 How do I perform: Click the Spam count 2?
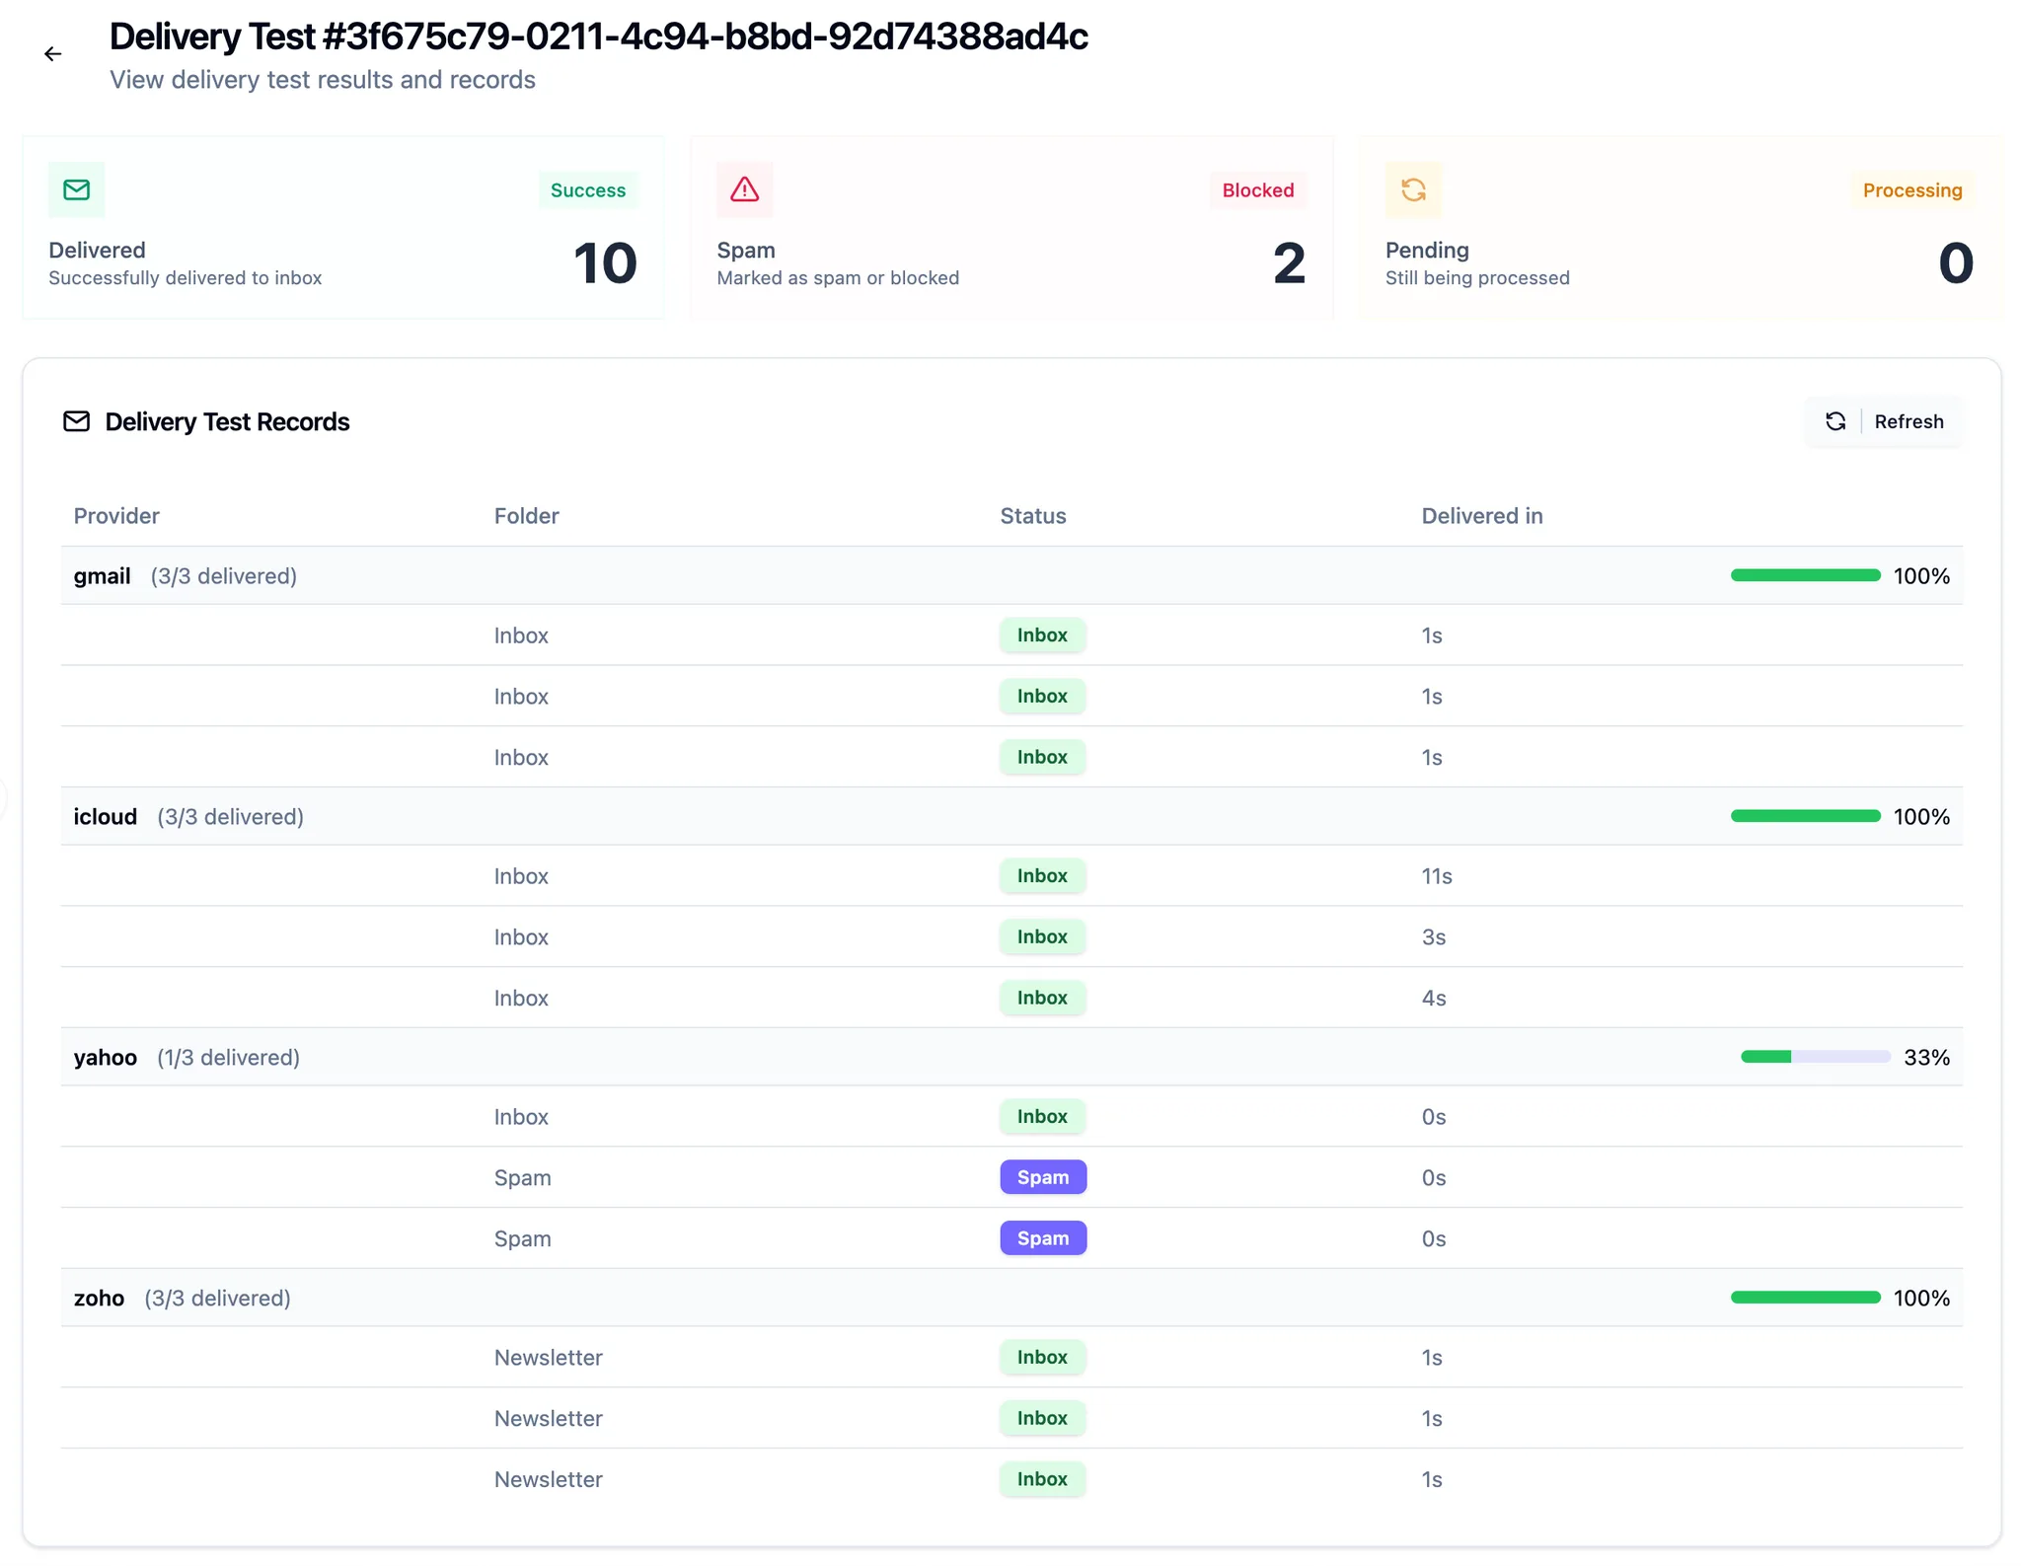[x=1289, y=263]
